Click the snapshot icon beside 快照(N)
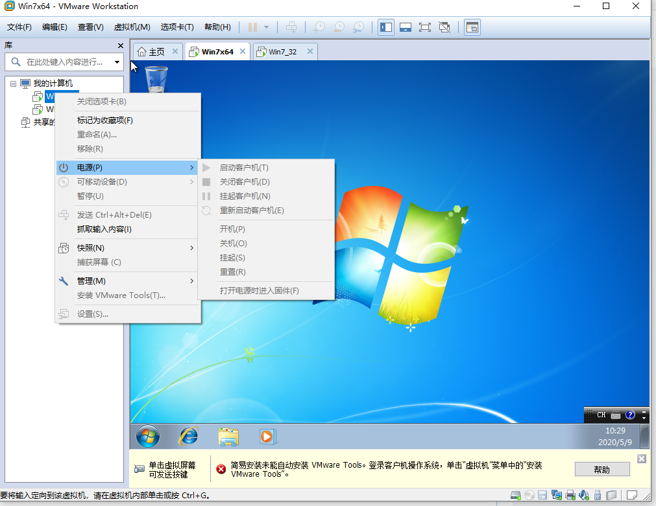The image size is (656, 506). click(x=64, y=247)
